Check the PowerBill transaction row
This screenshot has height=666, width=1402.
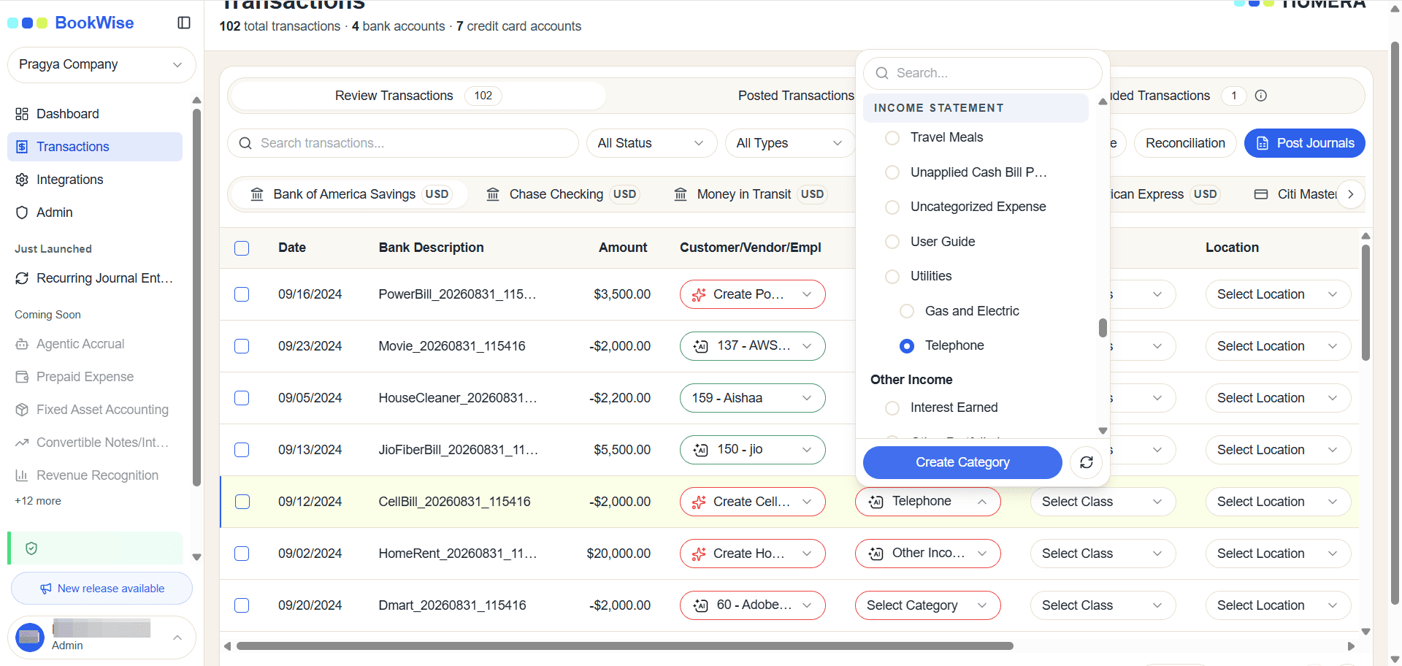click(x=242, y=294)
